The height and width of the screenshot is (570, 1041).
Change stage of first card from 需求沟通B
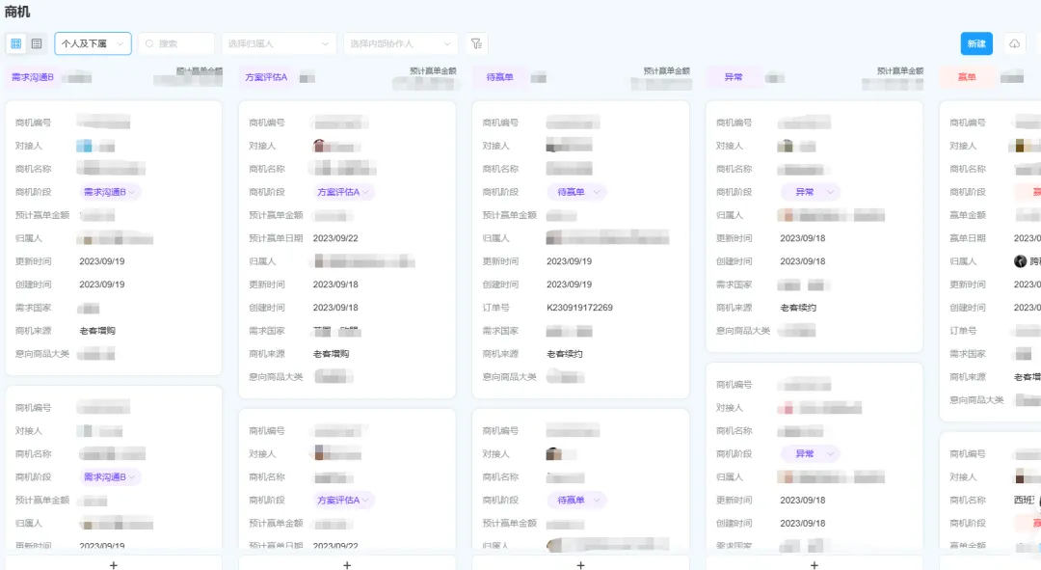coord(110,192)
